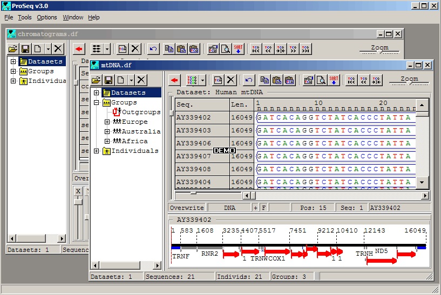
Task: Click the undo icon in mtDNA toolbar
Action: [x=248, y=80]
